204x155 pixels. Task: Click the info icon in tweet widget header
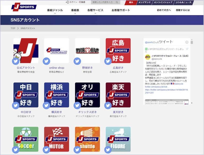pos(187,42)
